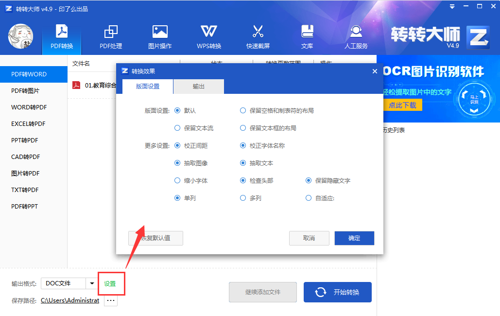Viewport: 500px width, 316px height.
Task: Click the browse ··· path button
Action: pos(111,300)
